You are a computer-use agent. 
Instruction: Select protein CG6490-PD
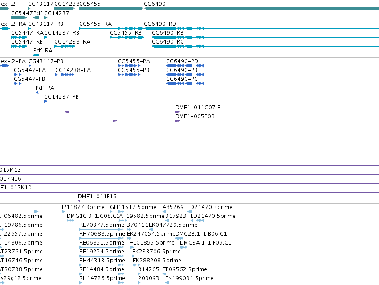click(182, 61)
